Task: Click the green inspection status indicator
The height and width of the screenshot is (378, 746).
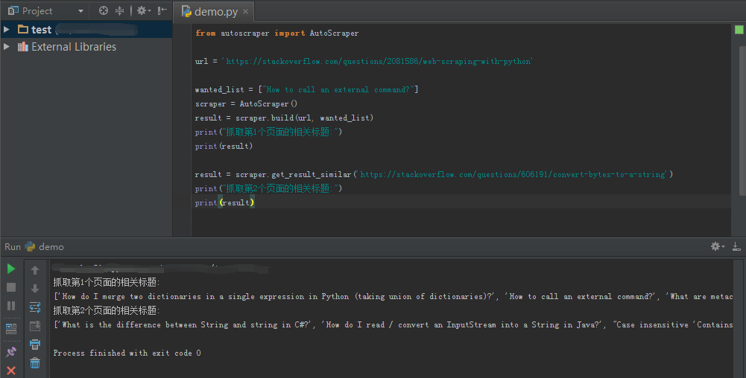Action: [739, 30]
